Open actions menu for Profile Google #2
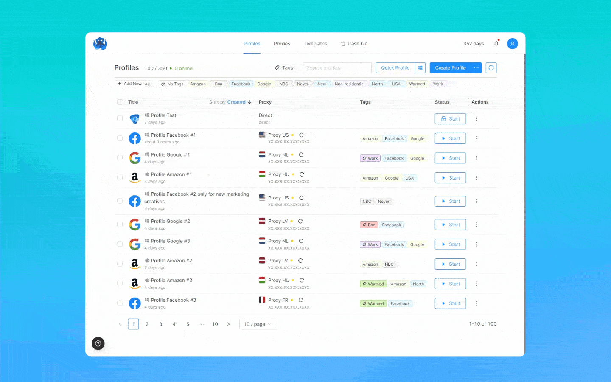The width and height of the screenshot is (611, 382). 476,224
